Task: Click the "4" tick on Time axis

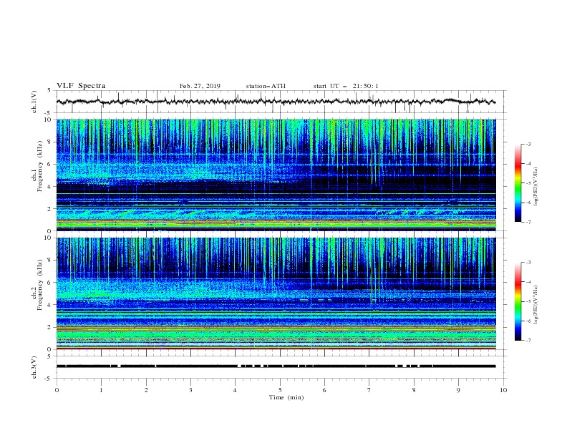Action: click(236, 390)
